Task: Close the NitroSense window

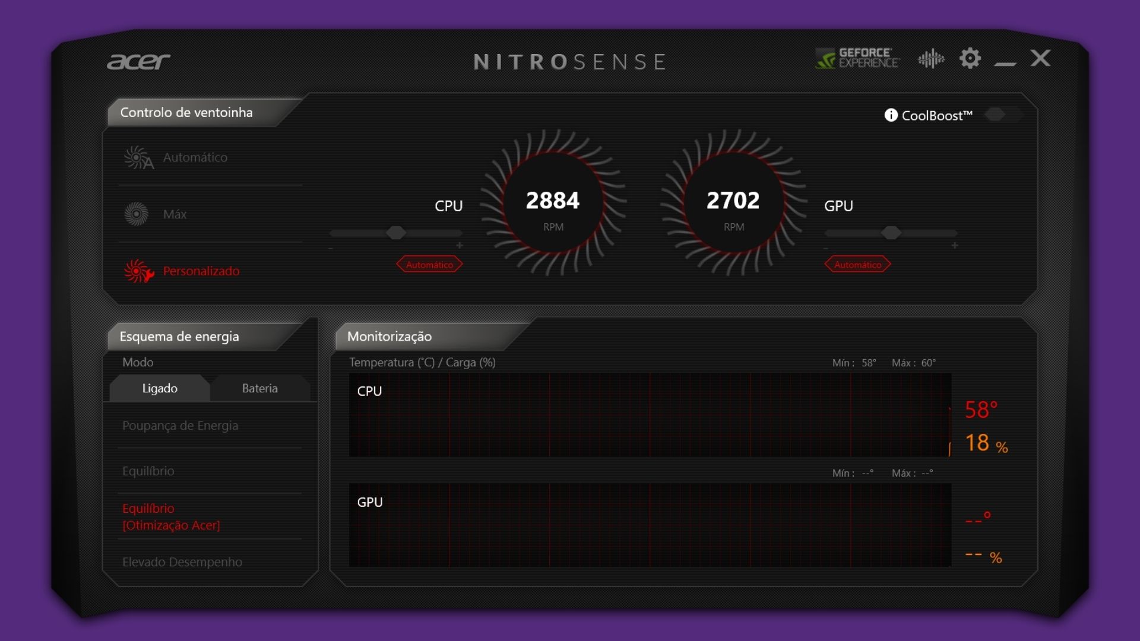Action: tap(1040, 58)
